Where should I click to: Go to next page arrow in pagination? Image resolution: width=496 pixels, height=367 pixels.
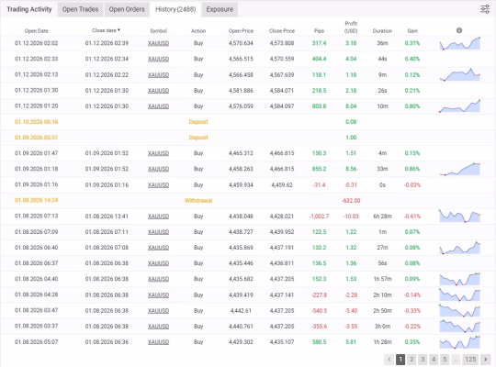(x=486, y=360)
